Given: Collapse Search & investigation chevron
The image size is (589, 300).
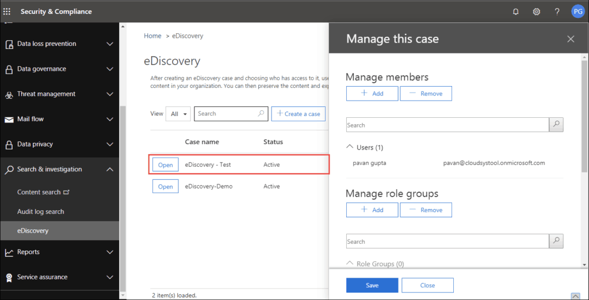Looking at the screenshot, I should click(x=110, y=170).
